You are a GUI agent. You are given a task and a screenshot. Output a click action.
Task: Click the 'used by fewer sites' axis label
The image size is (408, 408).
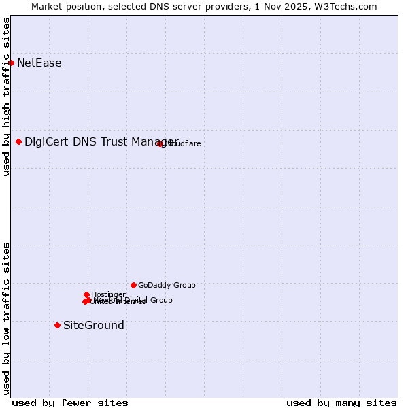pos(70,403)
